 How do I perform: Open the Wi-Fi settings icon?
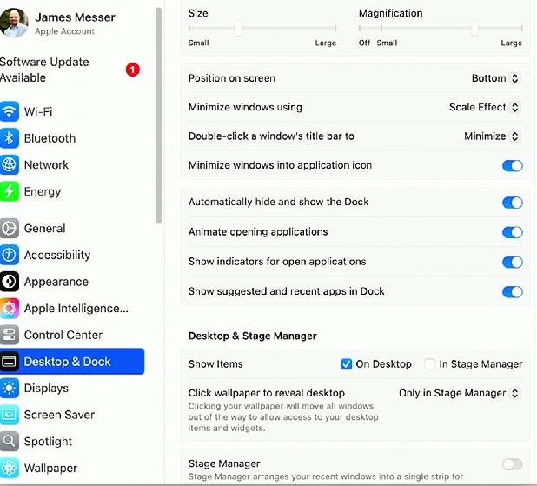[10, 111]
